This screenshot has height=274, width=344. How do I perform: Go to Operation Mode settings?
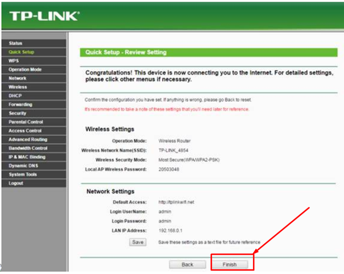point(34,69)
